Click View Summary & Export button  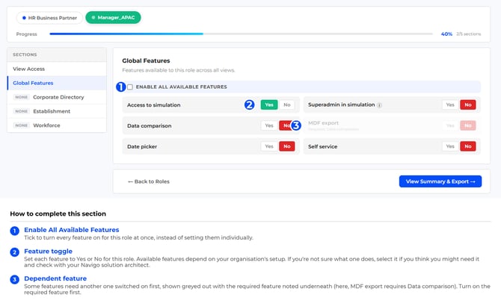[440, 181]
